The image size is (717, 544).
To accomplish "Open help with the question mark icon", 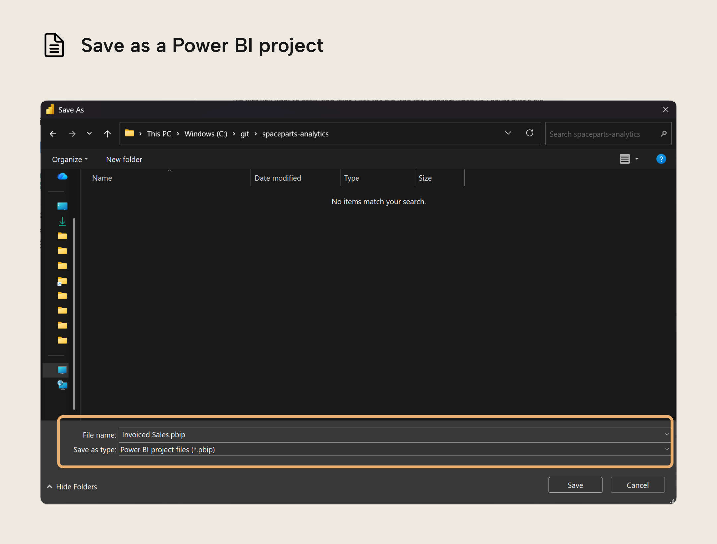I will 661,159.
